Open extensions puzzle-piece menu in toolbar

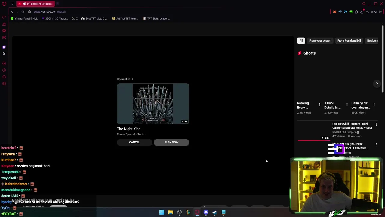pyautogui.click(x=356, y=12)
